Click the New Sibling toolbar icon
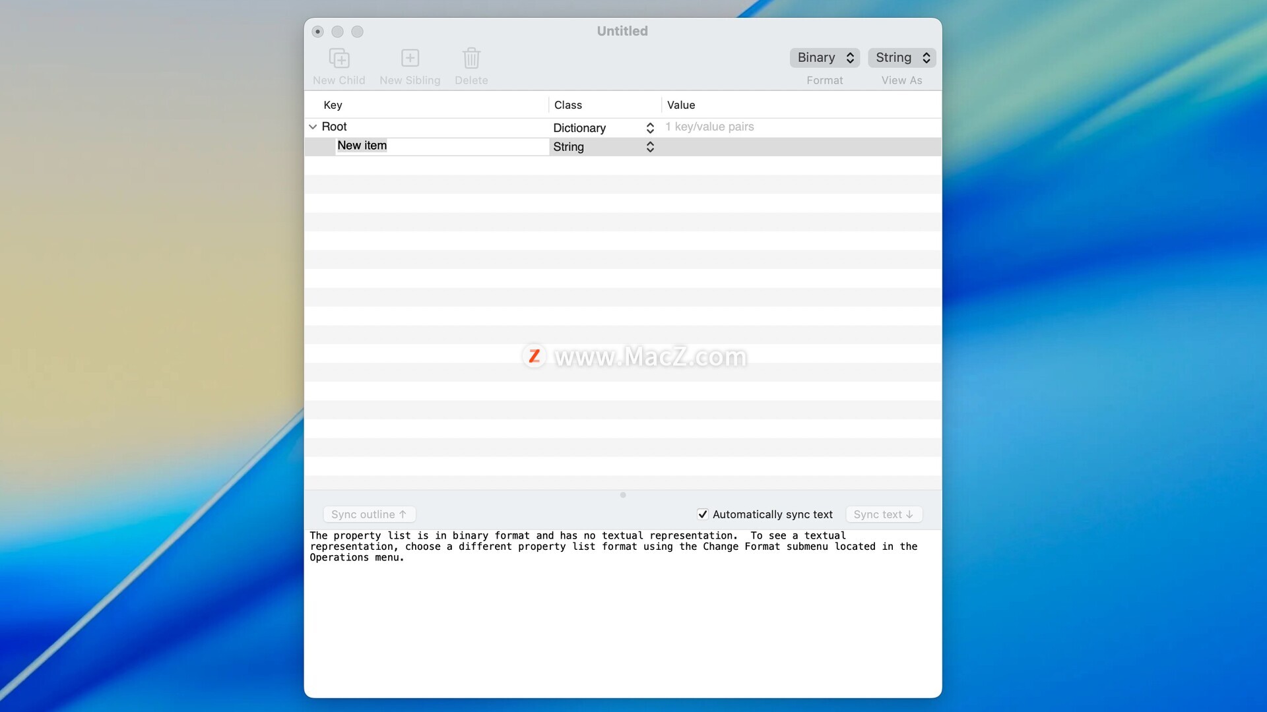The image size is (1267, 712). coord(410,59)
